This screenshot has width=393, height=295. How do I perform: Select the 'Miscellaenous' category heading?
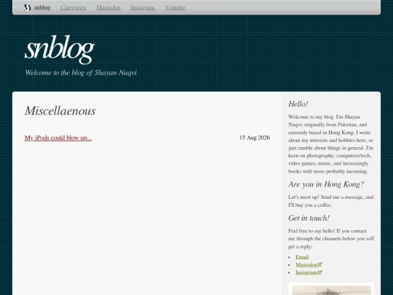60,111
